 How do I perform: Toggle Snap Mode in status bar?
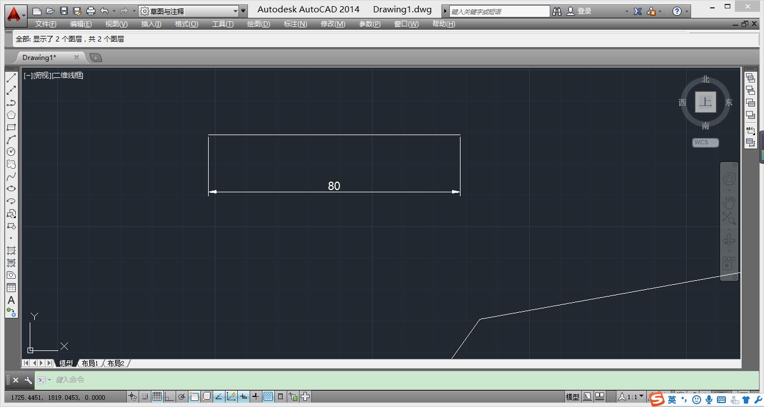(145, 396)
